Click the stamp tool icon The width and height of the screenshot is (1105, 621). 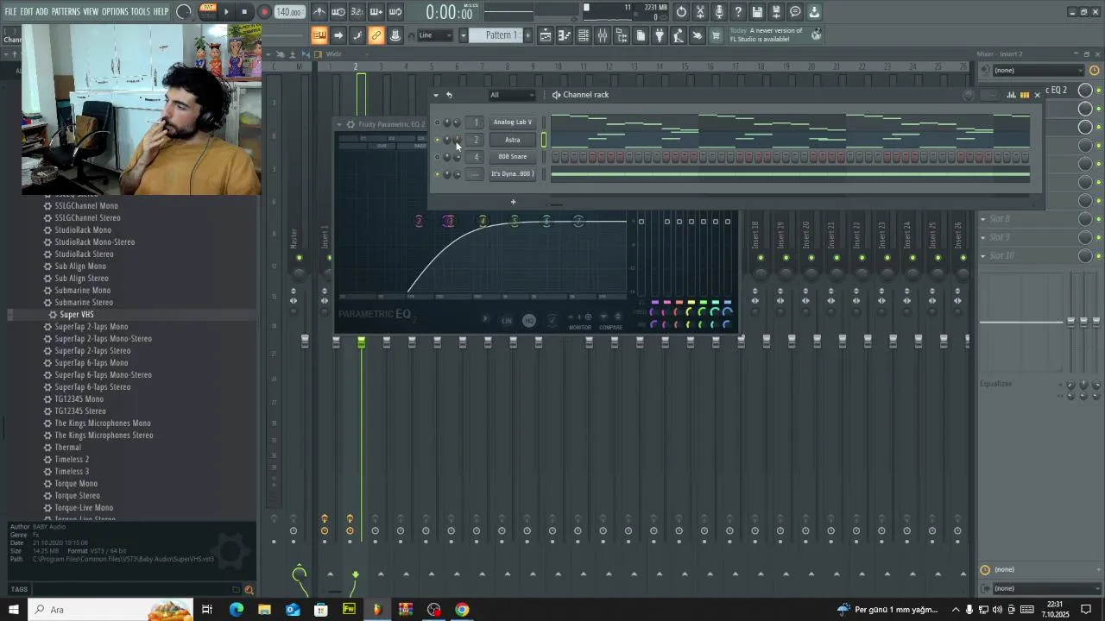[395, 35]
